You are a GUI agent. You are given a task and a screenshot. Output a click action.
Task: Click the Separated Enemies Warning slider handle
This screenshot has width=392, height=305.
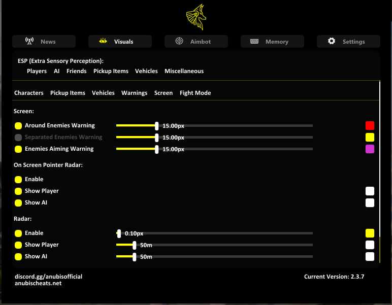pos(157,138)
